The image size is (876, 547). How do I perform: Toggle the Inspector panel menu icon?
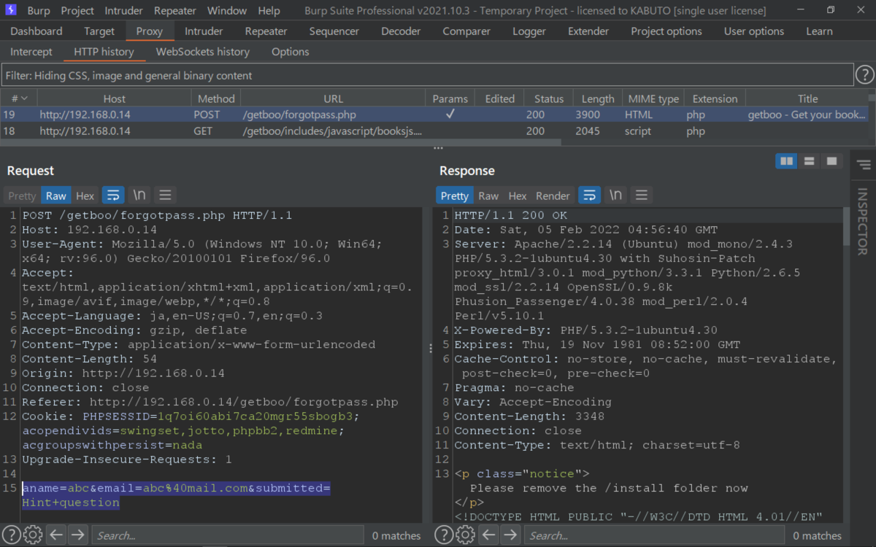(x=864, y=165)
